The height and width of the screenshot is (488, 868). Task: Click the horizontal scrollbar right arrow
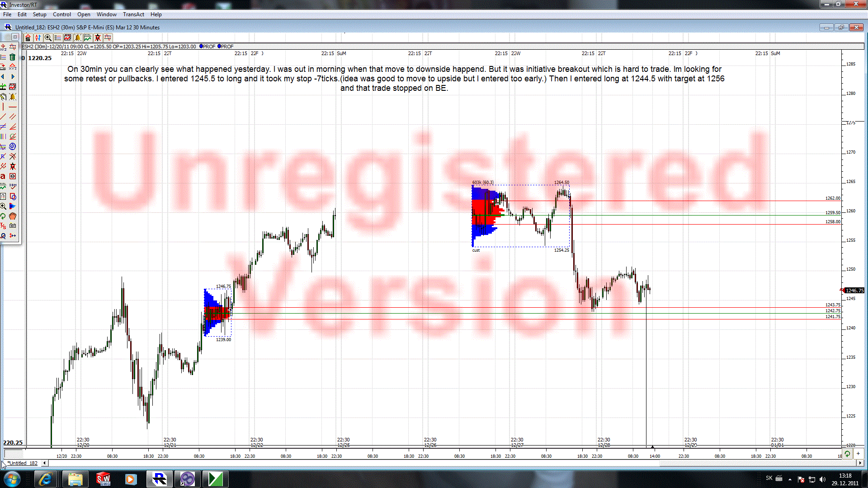point(860,463)
